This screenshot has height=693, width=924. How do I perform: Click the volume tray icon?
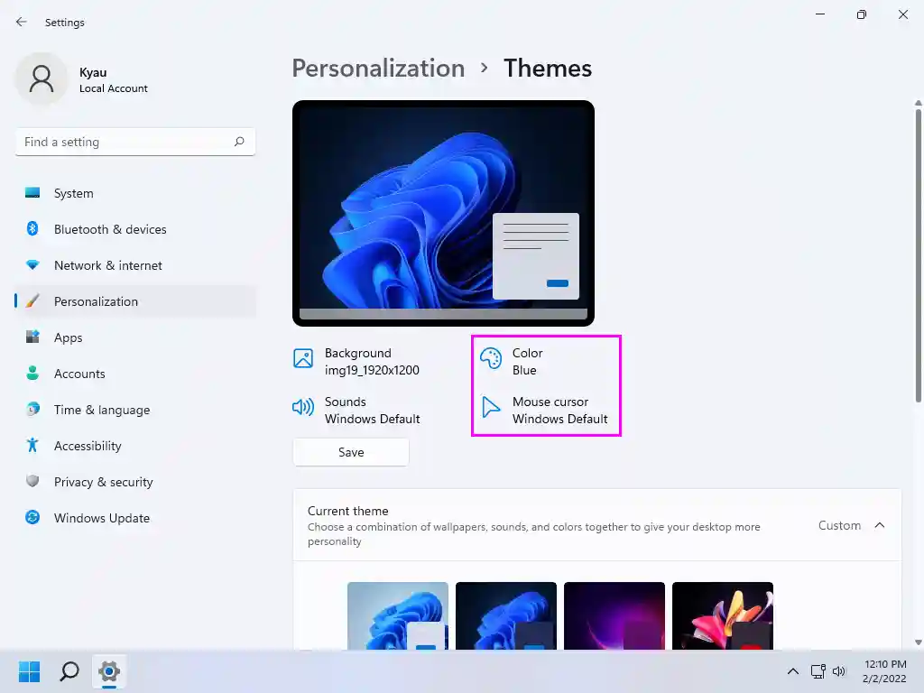click(839, 671)
